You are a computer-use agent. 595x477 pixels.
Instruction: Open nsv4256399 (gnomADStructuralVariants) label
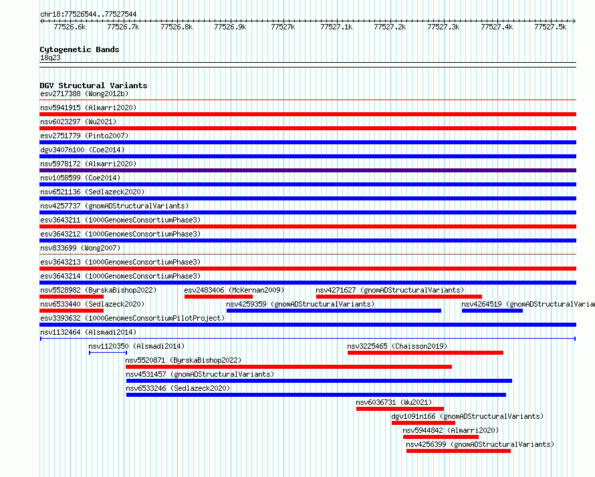[480, 444]
